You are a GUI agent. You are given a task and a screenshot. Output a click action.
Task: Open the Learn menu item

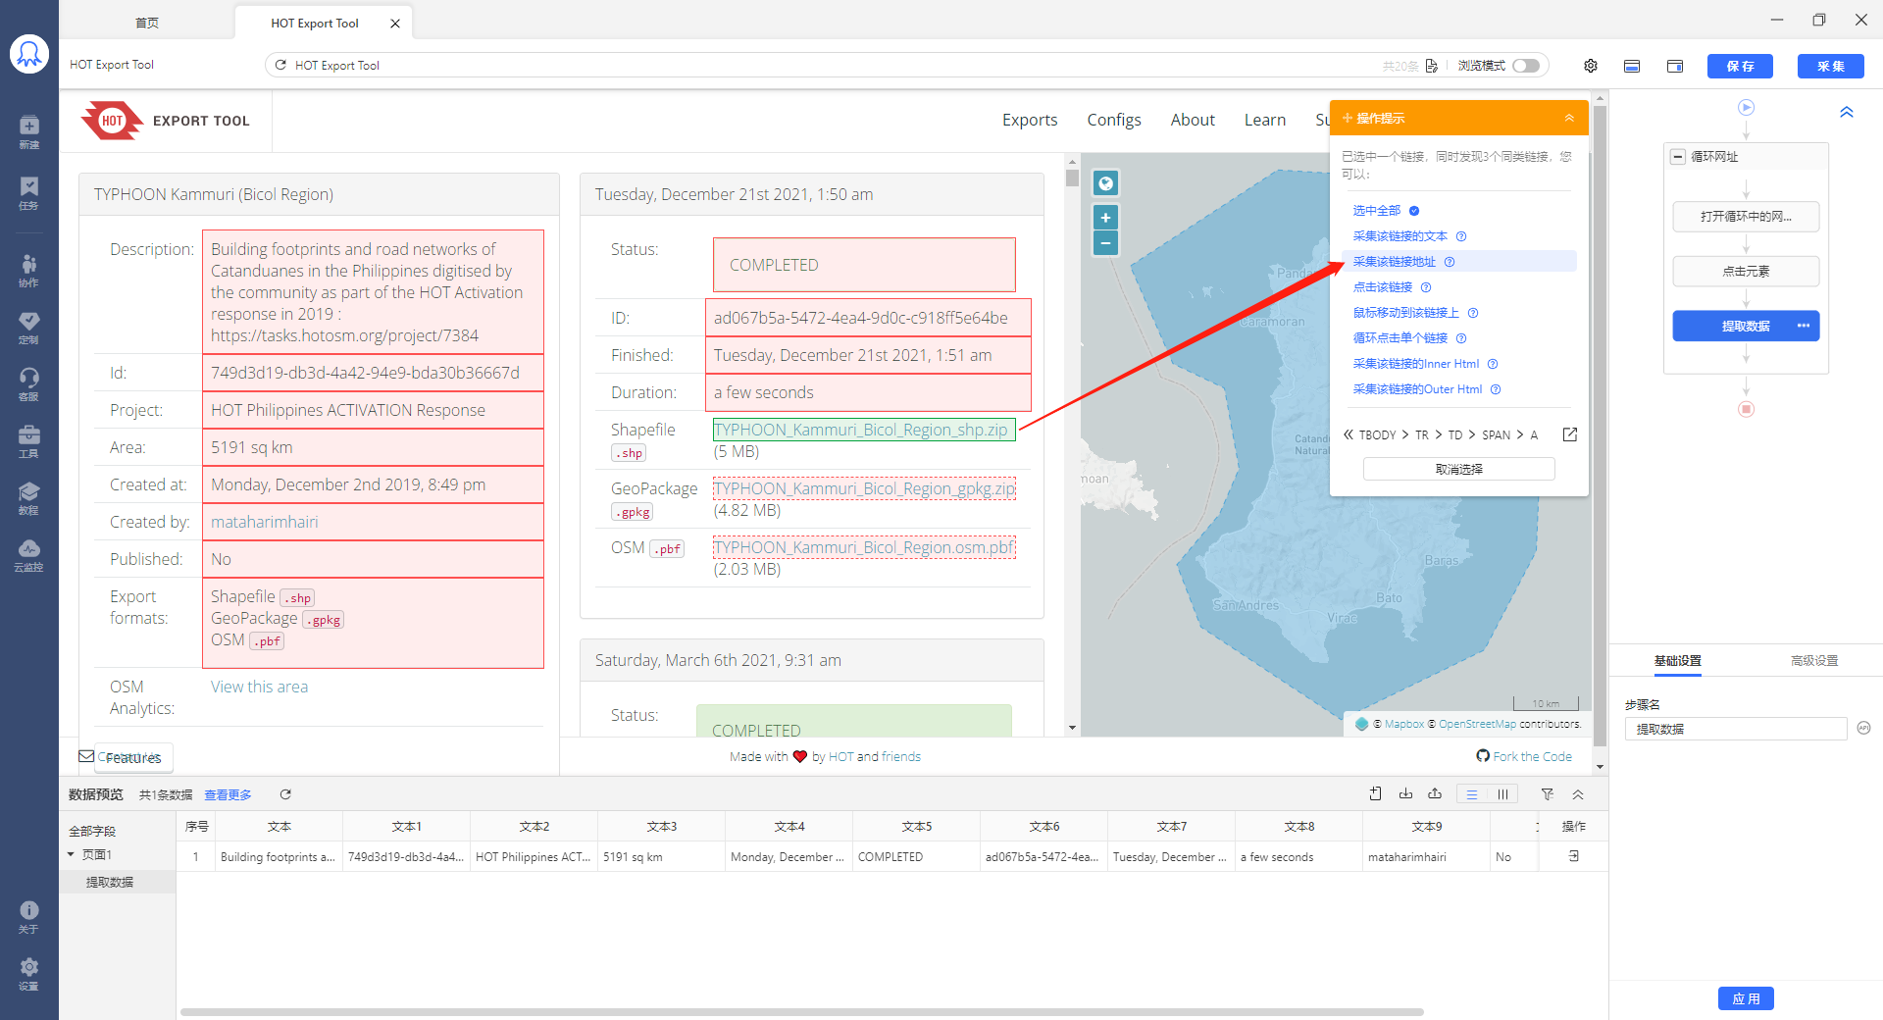point(1265,120)
